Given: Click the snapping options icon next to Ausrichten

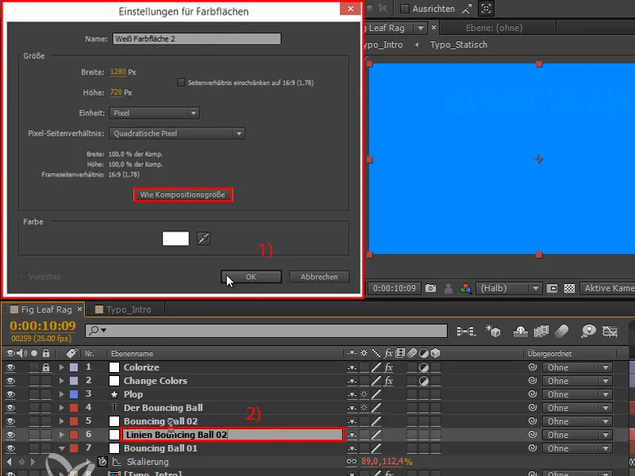Looking at the screenshot, I should [467, 9].
